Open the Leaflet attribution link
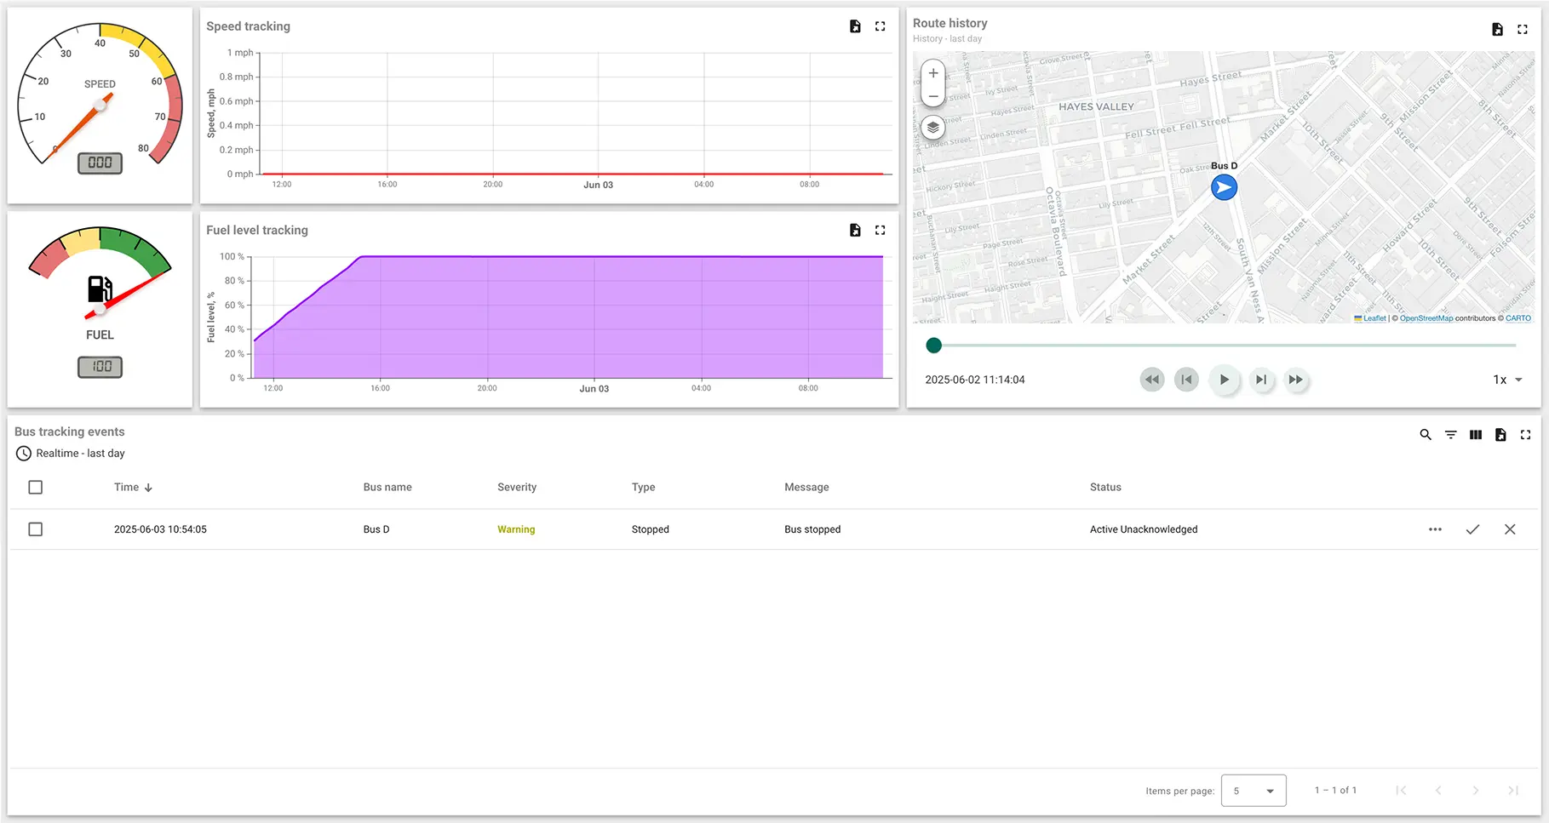The image size is (1549, 823). click(1370, 318)
